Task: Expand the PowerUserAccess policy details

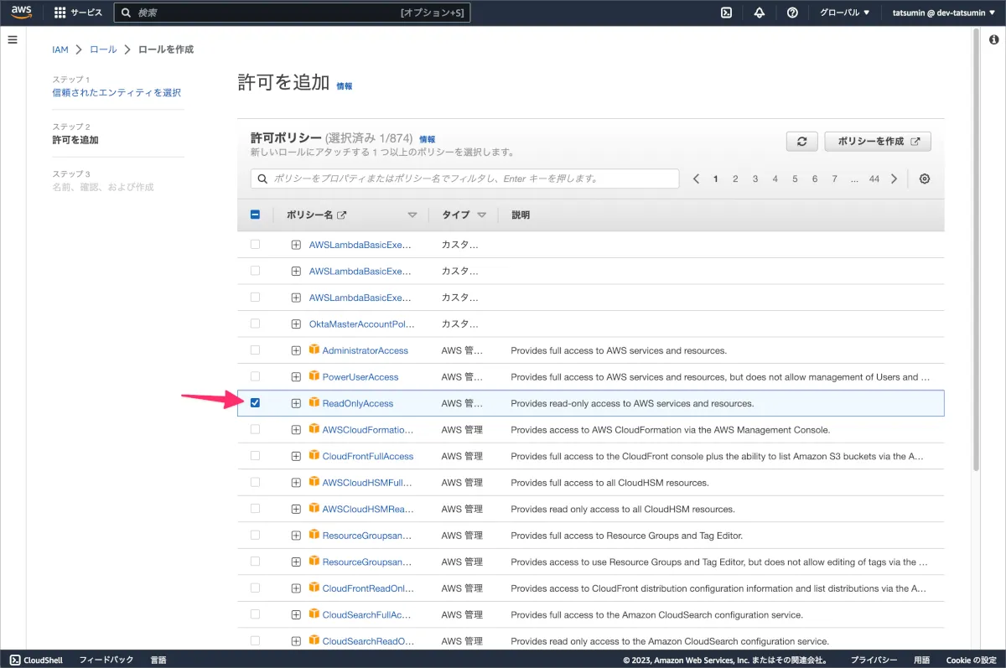Action: coord(296,377)
